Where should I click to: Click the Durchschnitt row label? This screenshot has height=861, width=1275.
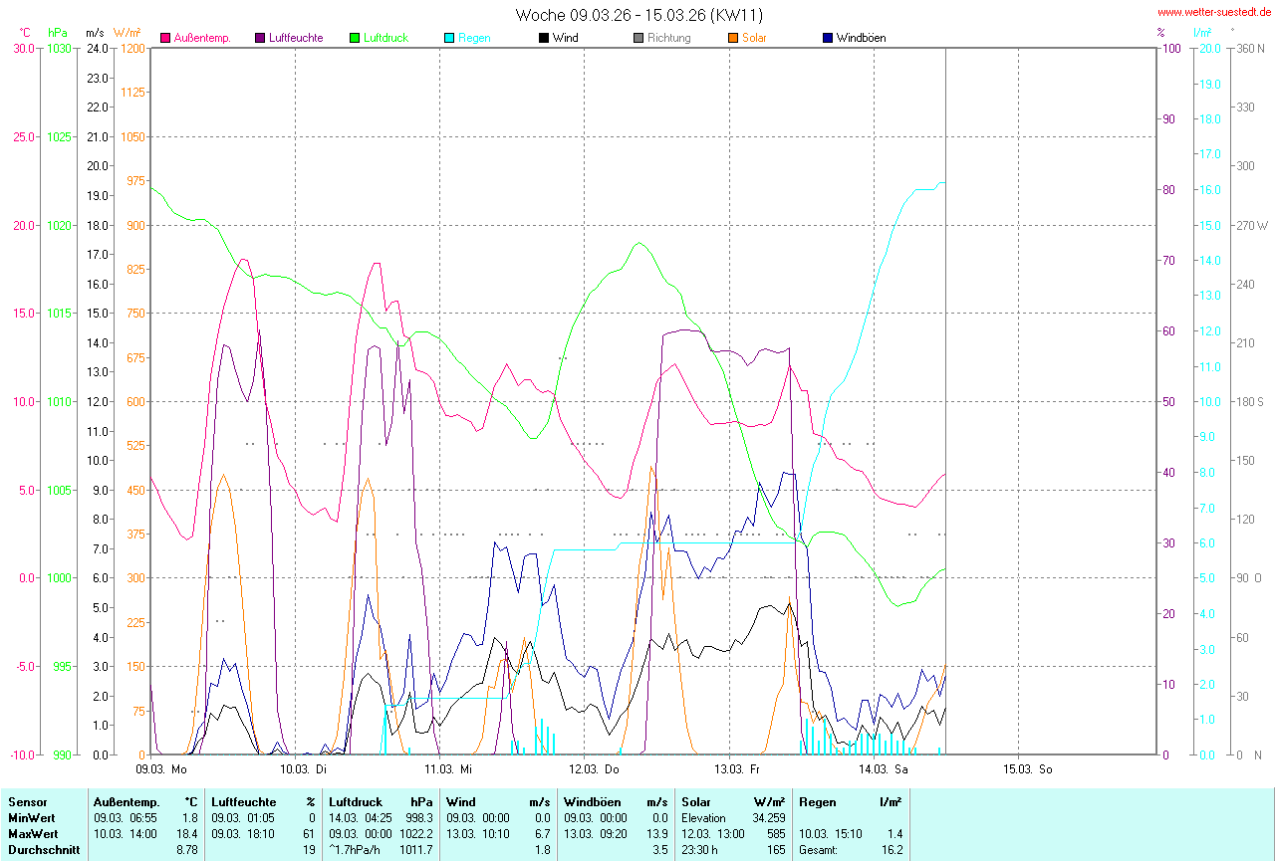(42, 849)
